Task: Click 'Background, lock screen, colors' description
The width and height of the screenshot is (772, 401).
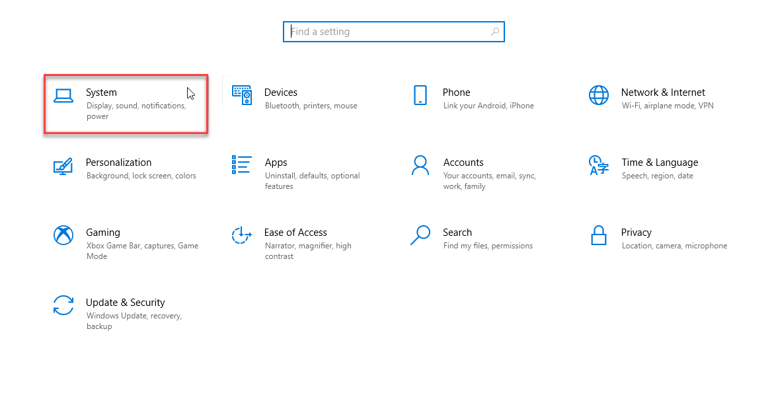Action: tap(141, 176)
